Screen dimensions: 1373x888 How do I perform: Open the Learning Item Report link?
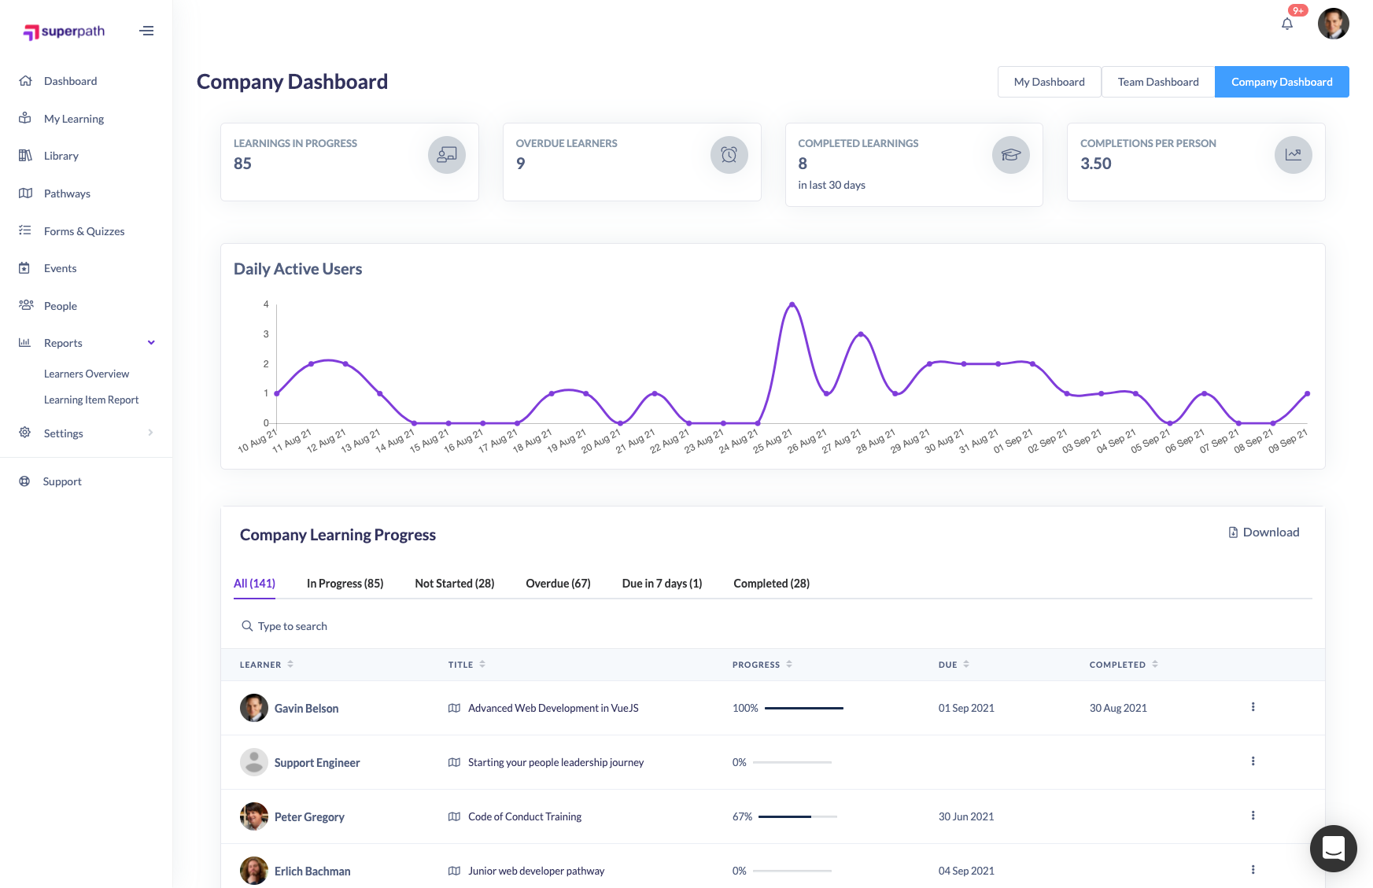coord(92,399)
